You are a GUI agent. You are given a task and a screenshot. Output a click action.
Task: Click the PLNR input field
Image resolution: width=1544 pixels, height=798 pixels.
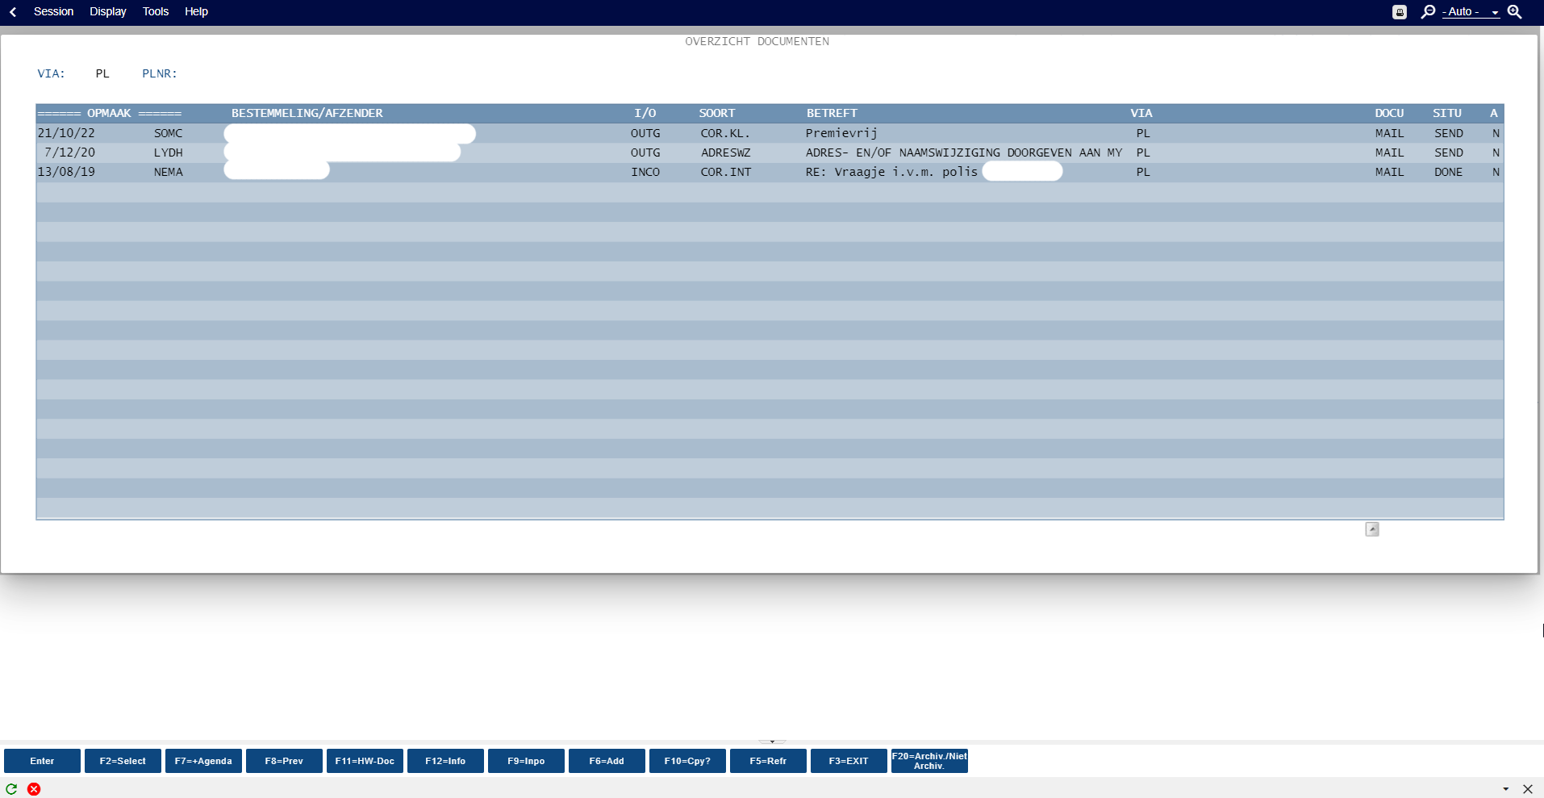(x=210, y=73)
